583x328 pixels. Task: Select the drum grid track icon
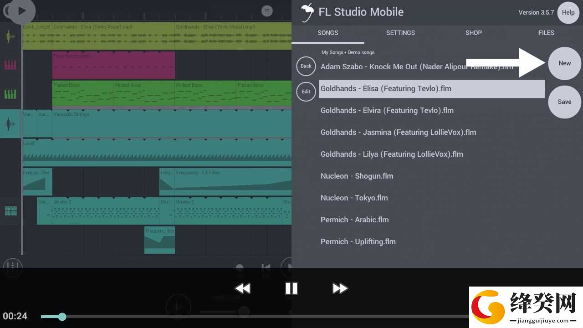[10, 211]
